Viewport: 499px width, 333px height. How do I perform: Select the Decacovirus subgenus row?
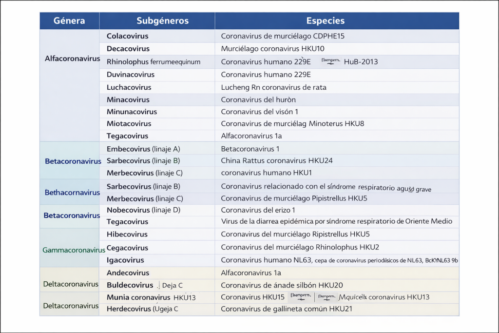(128, 49)
